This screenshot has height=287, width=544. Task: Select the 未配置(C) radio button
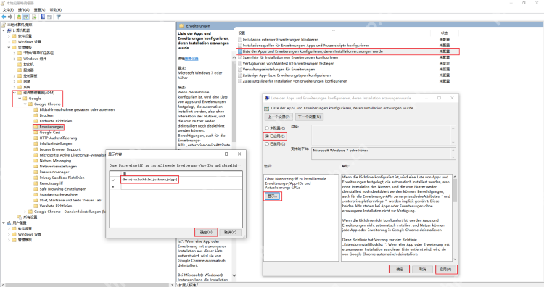[x=267, y=128]
